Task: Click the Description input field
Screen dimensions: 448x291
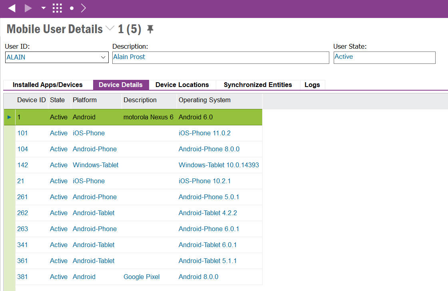Action: point(220,57)
